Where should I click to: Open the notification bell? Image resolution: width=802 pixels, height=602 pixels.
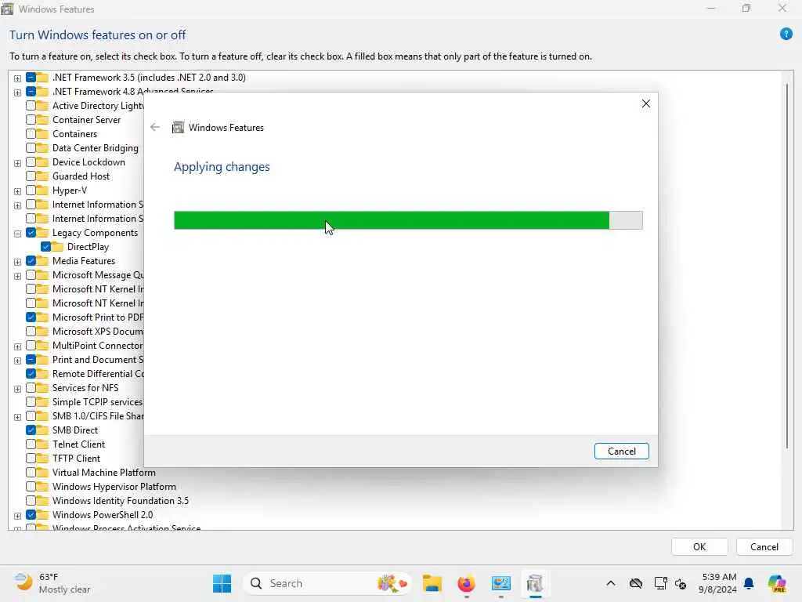(749, 583)
